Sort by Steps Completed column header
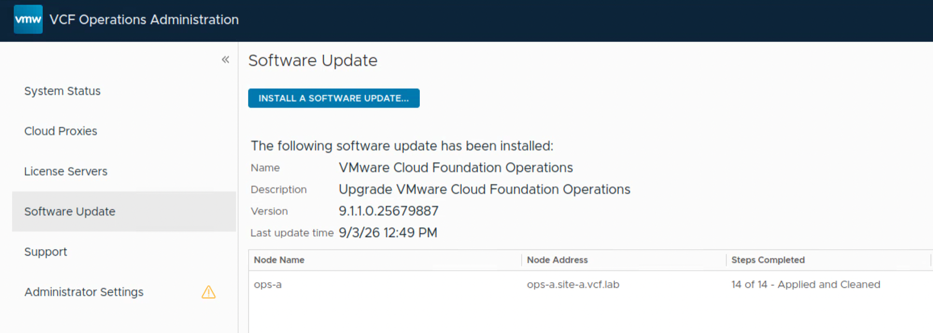Viewport: 933px width, 333px height. pos(768,260)
